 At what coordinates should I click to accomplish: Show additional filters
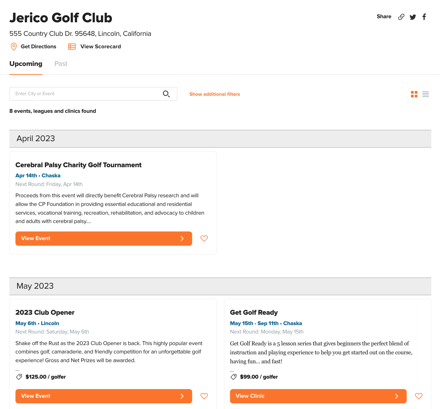214,94
